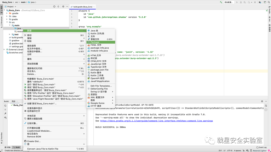Screen dimensions: 271x152
Task: Click the green hammer Build Project icon
Action: (221, 2)
